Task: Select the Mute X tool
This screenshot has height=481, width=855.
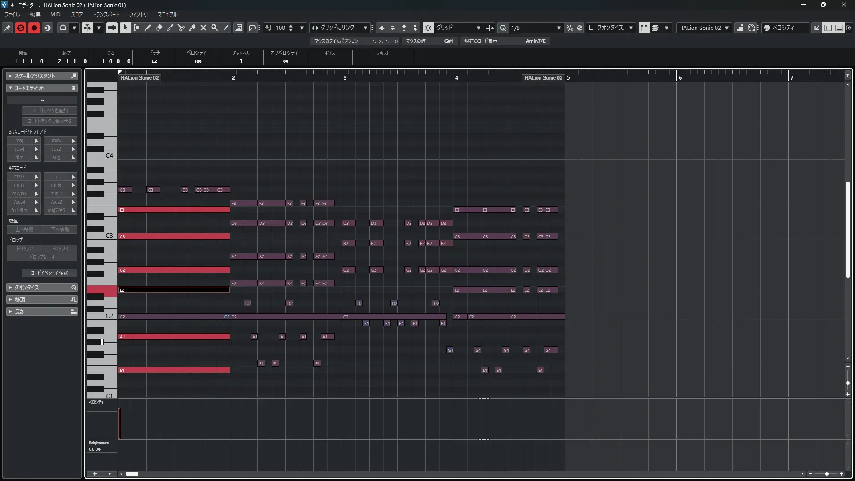Action: pos(204,28)
